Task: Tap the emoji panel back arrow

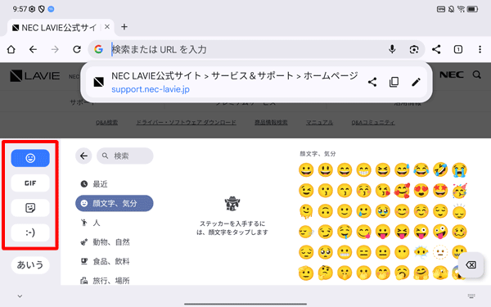Action: coord(83,156)
